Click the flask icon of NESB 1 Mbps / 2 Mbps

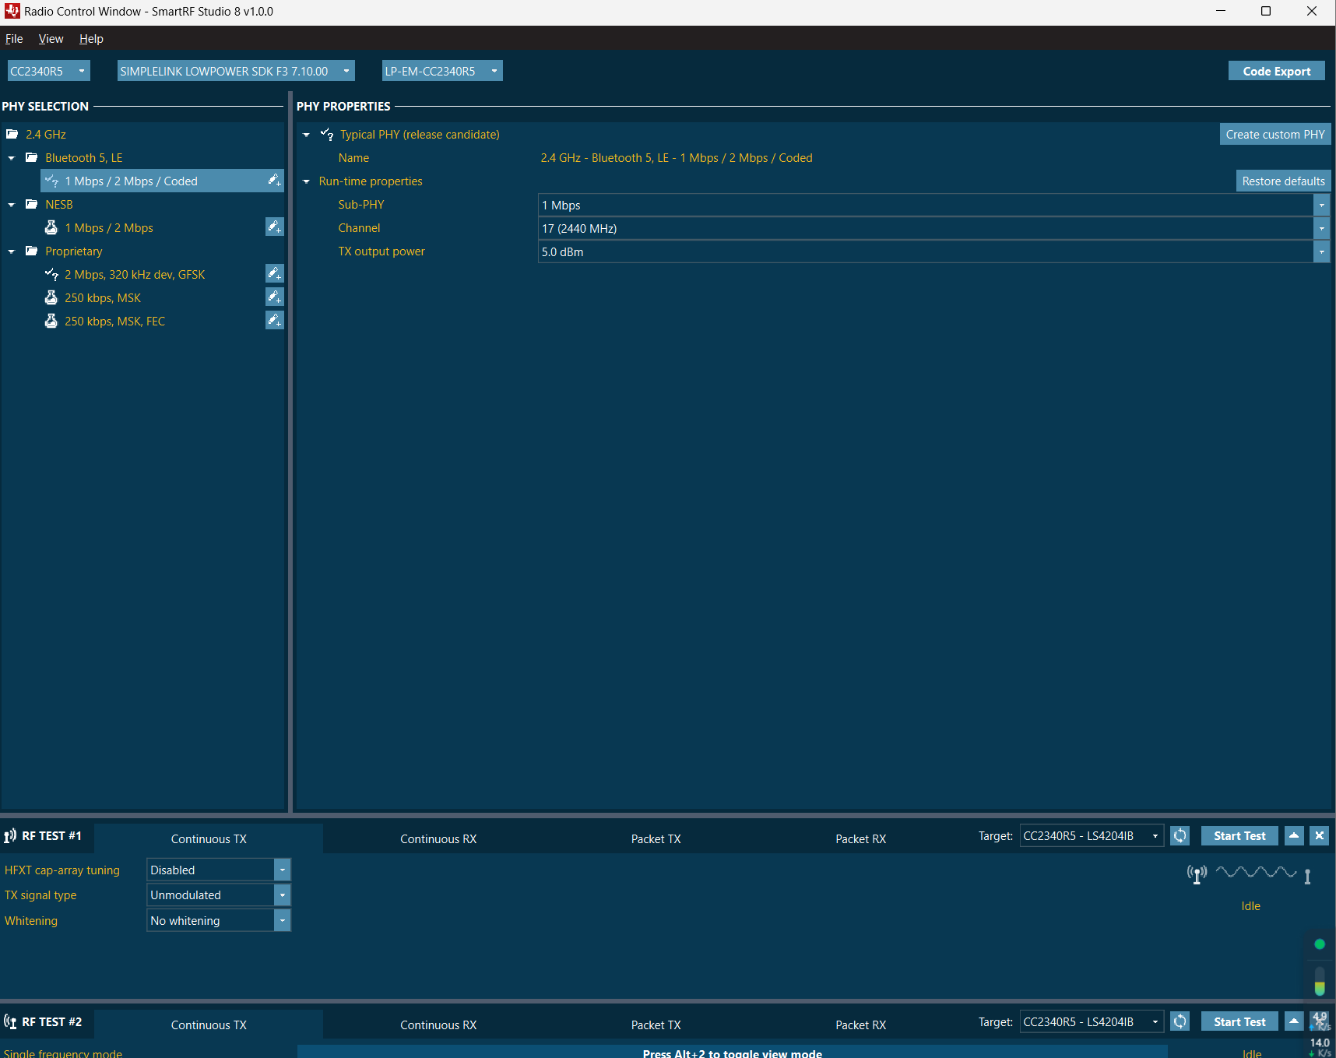[51, 227]
